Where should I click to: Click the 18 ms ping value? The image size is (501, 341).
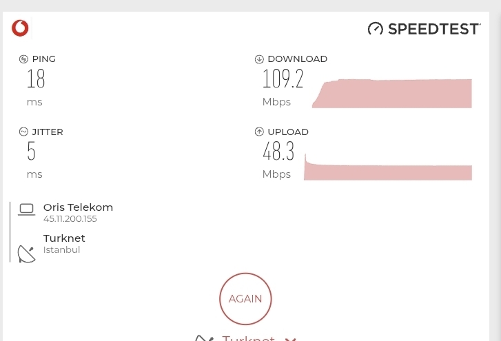pos(36,79)
